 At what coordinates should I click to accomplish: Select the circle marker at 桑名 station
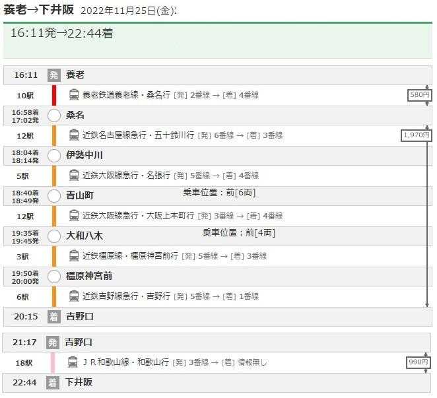(x=54, y=116)
